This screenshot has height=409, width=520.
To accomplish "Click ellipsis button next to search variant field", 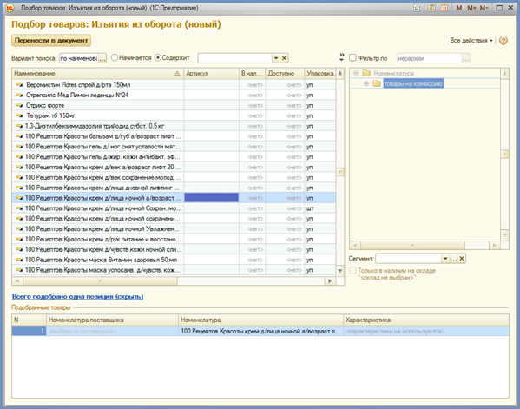I will click(102, 58).
